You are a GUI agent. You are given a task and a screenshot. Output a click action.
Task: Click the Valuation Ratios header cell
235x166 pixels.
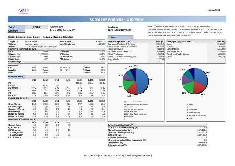point(16,77)
